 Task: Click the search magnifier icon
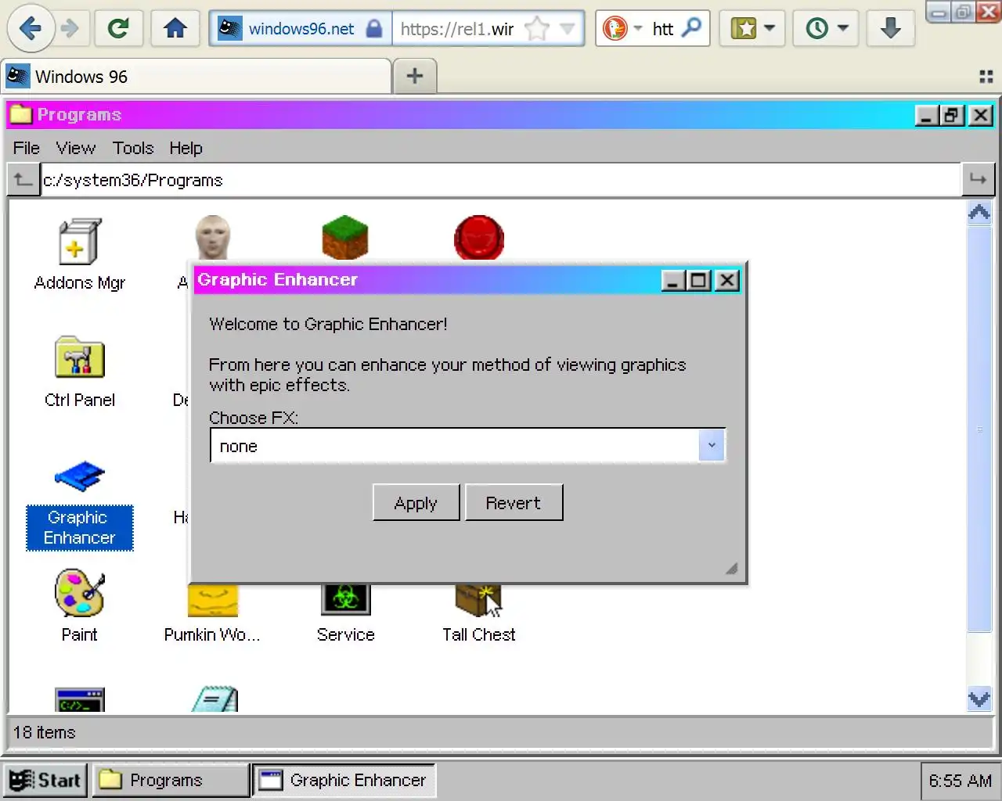tap(692, 29)
